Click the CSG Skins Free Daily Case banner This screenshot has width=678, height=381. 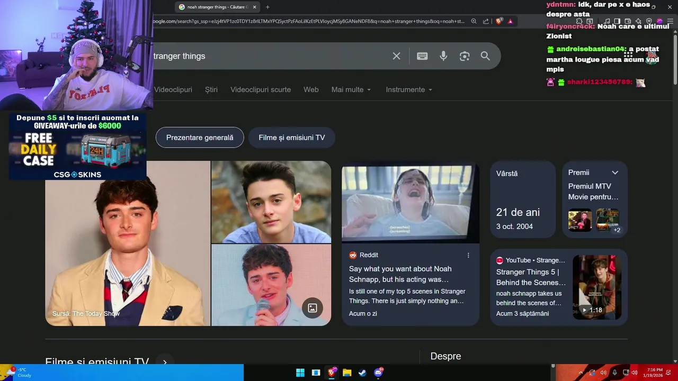[x=77, y=146]
